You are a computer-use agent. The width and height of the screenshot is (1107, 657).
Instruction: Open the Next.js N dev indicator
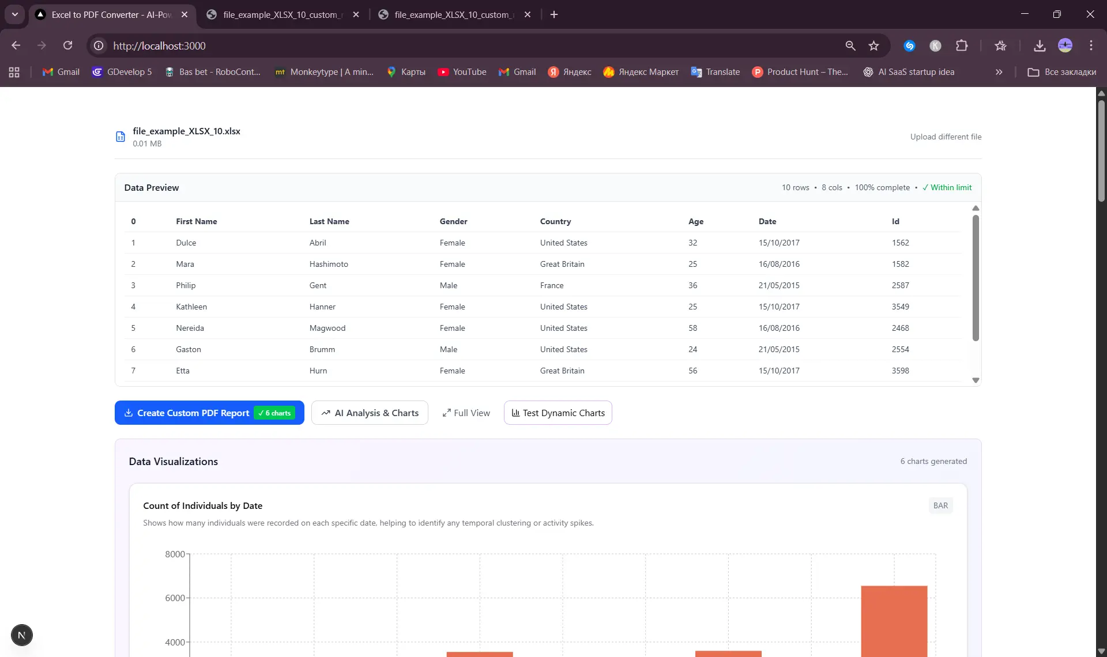[22, 635]
